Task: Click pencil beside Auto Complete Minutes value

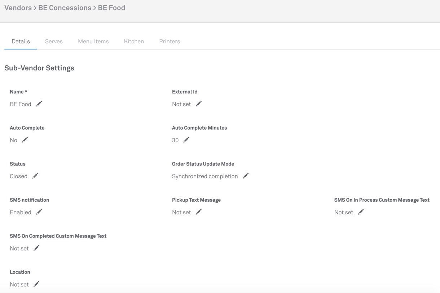Action: [186, 140]
